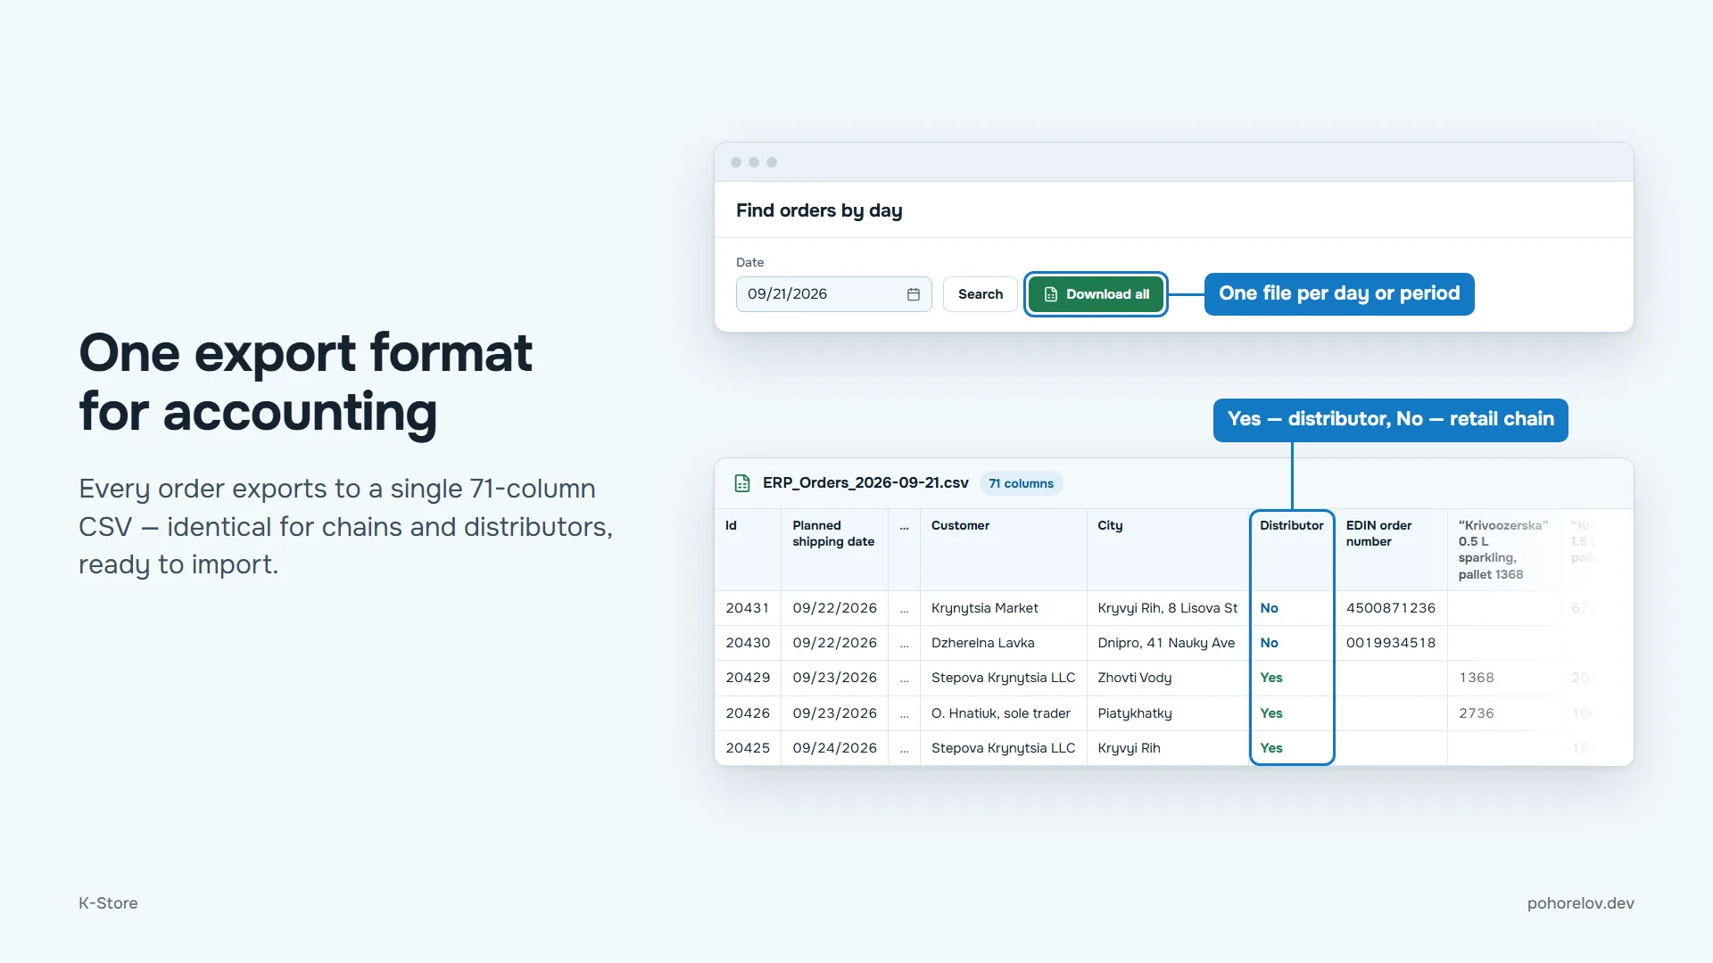The image size is (1713, 963).
Task: Click Distributor value No for row 20431
Action: (1269, 608)
